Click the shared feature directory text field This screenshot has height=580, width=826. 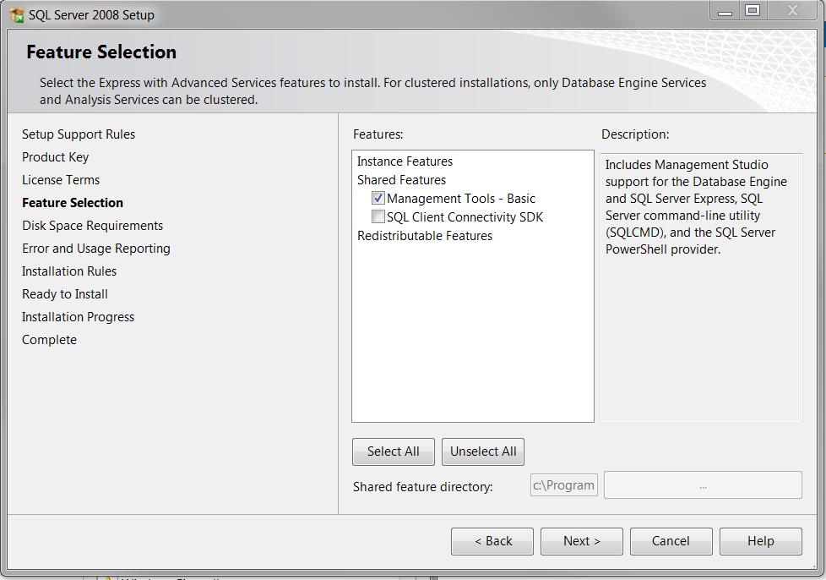(x=563, y=485)
